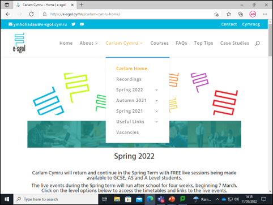273x205 pixels.
Task: Click the browser Back arrow
Action: (8, 14)
